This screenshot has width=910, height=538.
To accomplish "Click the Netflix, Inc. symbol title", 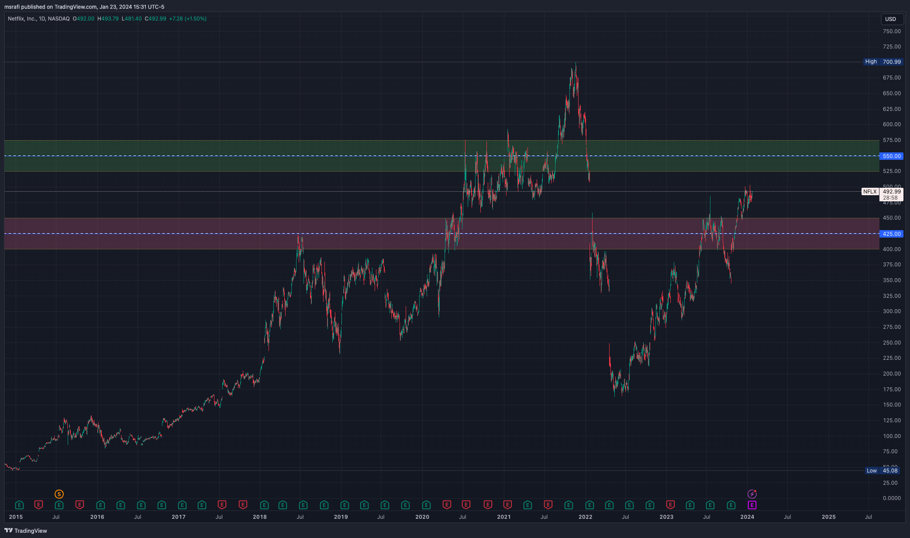I will click(x=22, y=19).
